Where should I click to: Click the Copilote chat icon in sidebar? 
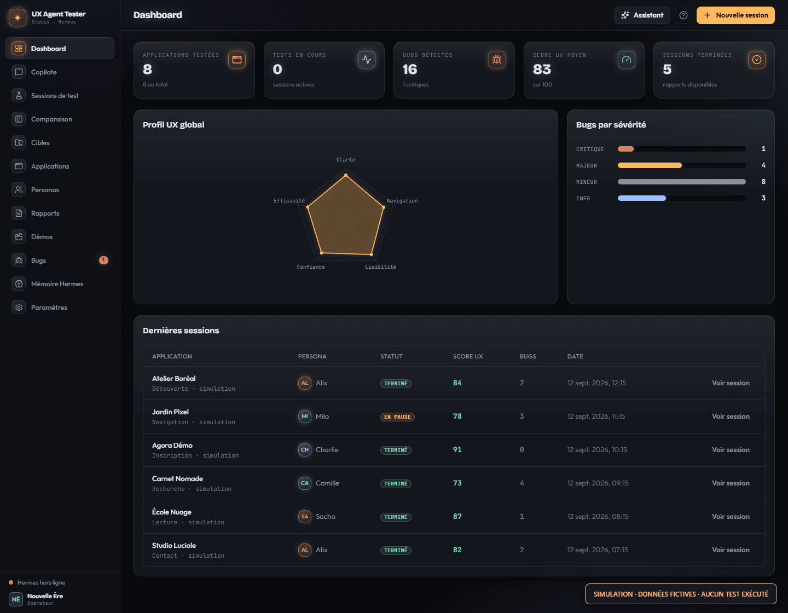point(19,72)
